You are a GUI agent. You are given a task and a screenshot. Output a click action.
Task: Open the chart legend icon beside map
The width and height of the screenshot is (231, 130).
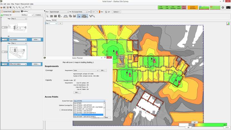point(228,23)
